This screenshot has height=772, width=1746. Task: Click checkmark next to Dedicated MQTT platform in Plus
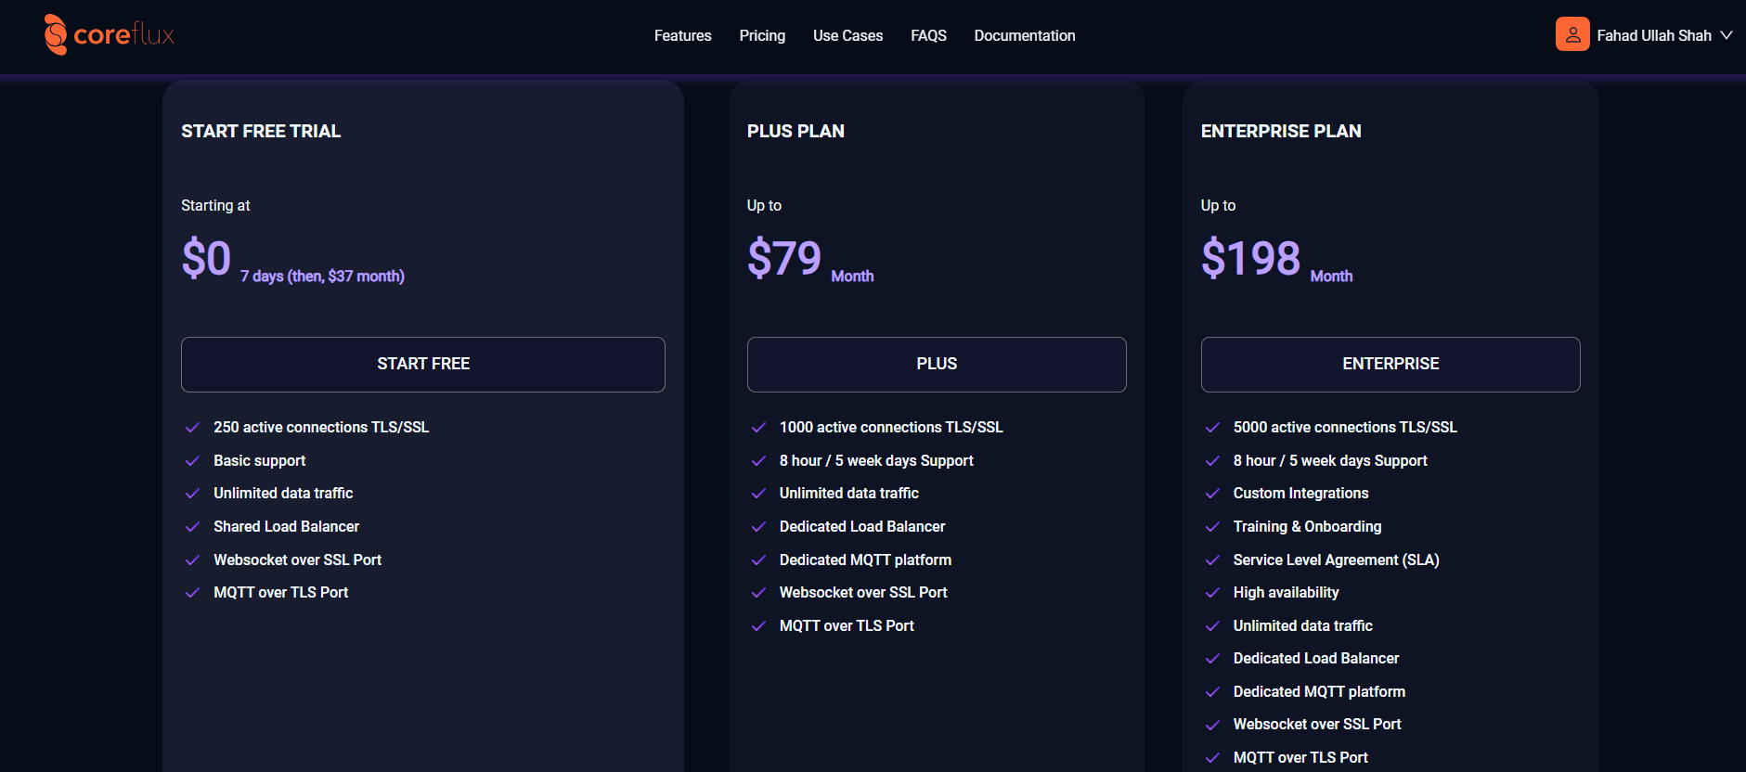click(758, 560)
